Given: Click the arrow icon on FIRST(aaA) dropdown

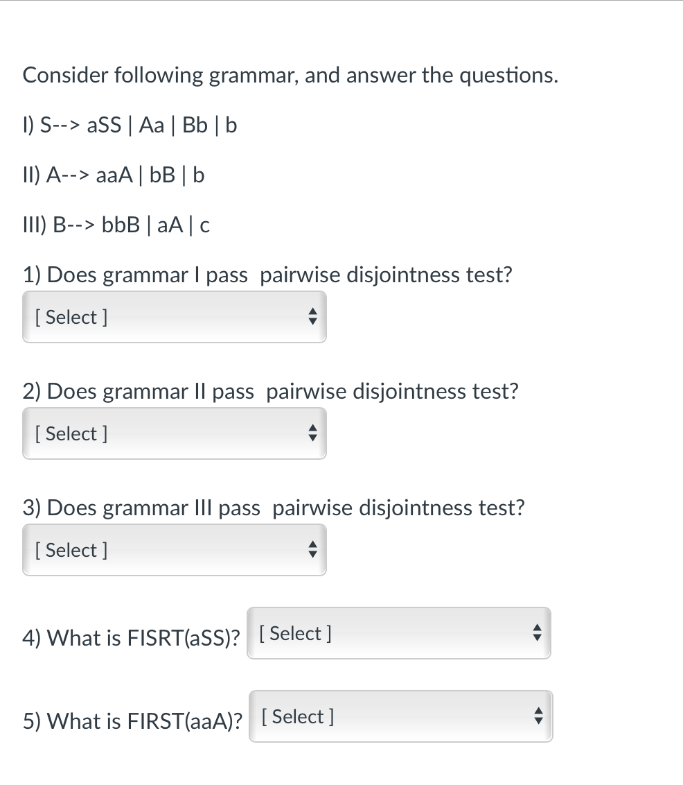Looking at the screenshot, I should [x=540, y=716].
